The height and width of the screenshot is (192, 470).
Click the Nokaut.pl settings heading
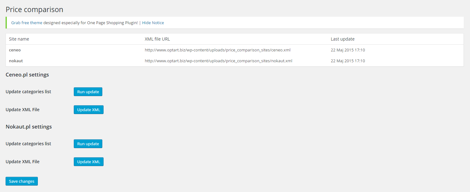(x=29, y=127)
